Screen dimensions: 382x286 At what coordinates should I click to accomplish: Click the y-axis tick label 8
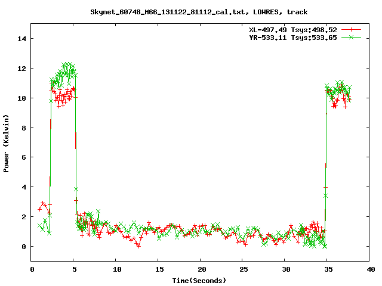tap(24, 128)
